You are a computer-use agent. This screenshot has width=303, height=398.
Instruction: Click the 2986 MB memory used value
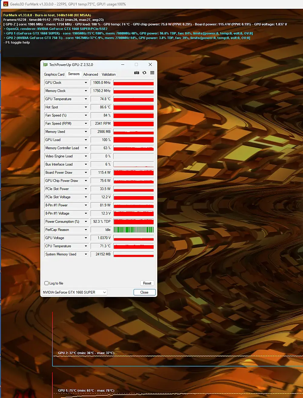pos(102,132)
